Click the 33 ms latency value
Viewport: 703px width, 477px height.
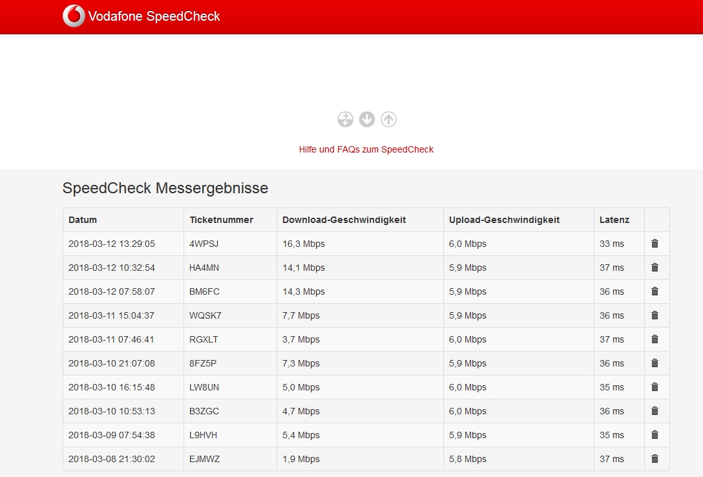coord(611,244)
